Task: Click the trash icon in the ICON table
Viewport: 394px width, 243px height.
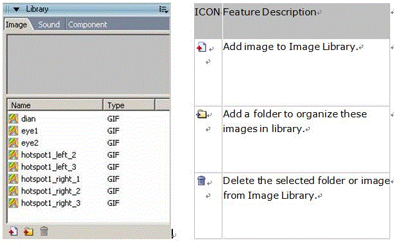Action: click(202, 181)
